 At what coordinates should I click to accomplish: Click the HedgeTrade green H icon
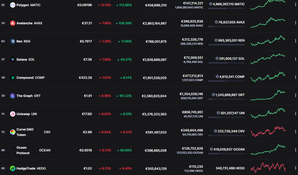point(12,168)
